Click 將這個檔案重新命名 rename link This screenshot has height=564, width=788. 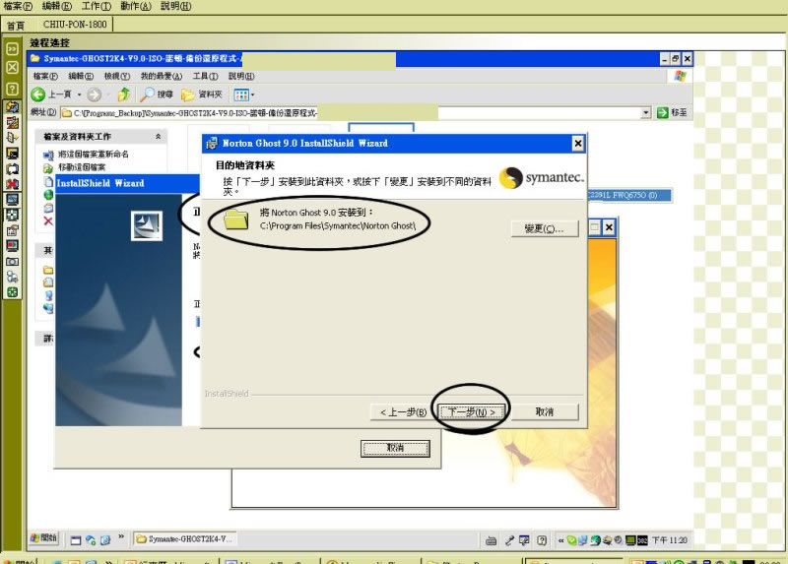click(94, 155)
